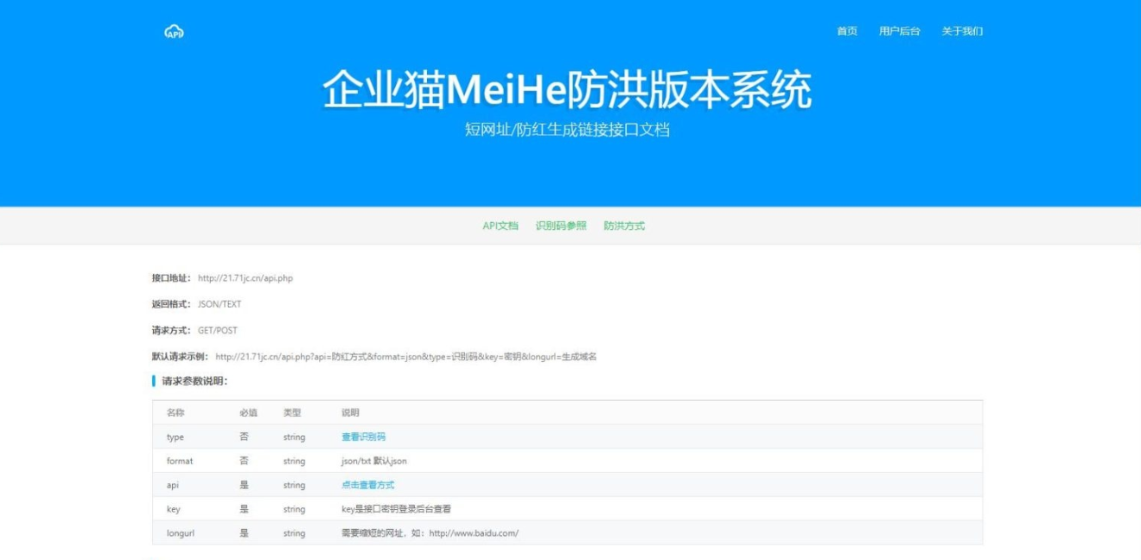1141x560 pixels.
Task: Click the API cloud logo icon
Action: [174, 32]
